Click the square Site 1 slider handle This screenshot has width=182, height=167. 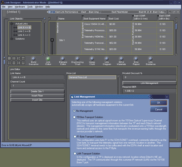(52, 40)
